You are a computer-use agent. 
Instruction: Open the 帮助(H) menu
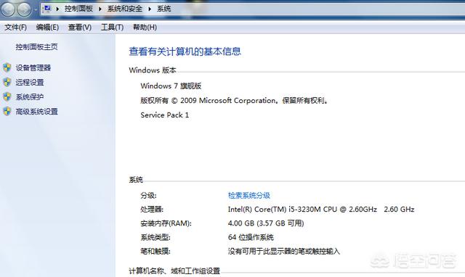coord(145,28)
